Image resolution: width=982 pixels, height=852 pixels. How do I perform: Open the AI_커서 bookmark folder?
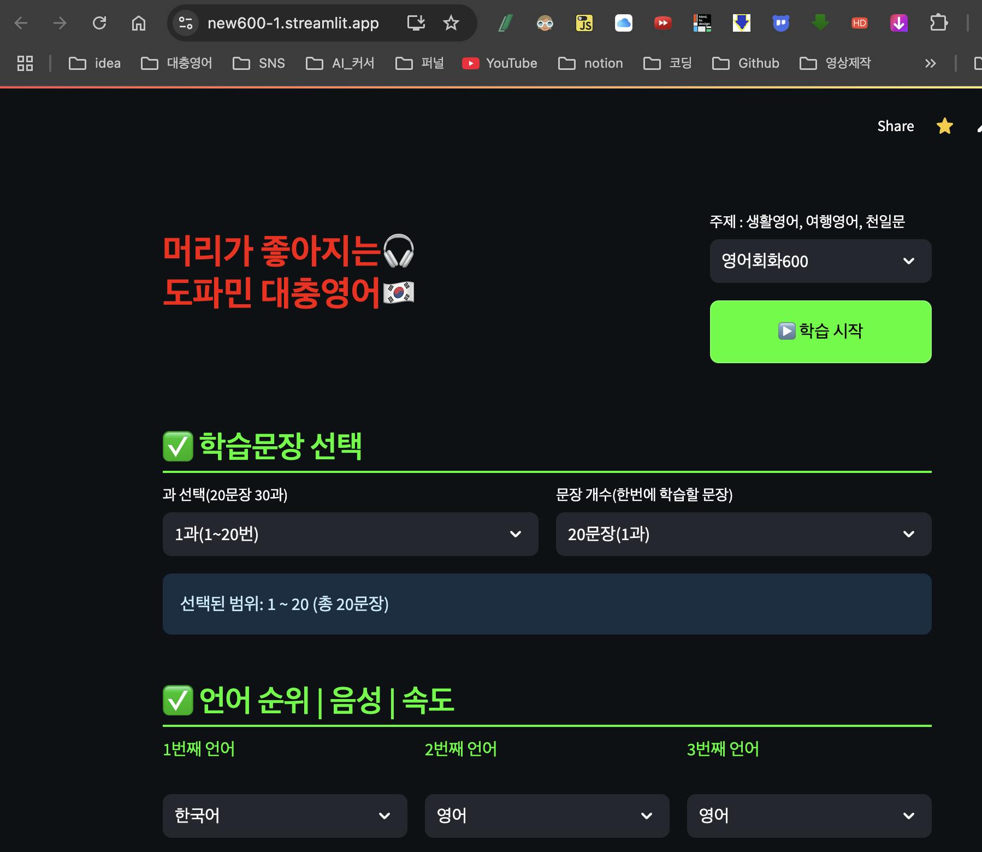[340, 63]
